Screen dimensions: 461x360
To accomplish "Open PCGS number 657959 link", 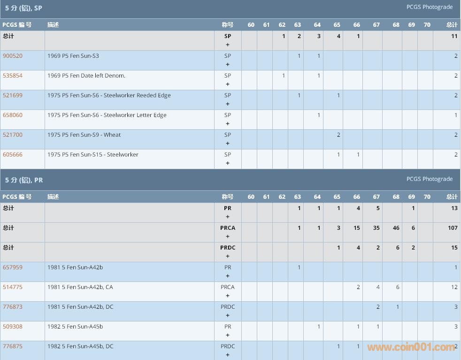I will pyautogui.click(x=13, y=267).
